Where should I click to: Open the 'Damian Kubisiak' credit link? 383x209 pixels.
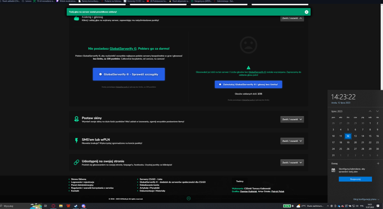click(249, 191)
